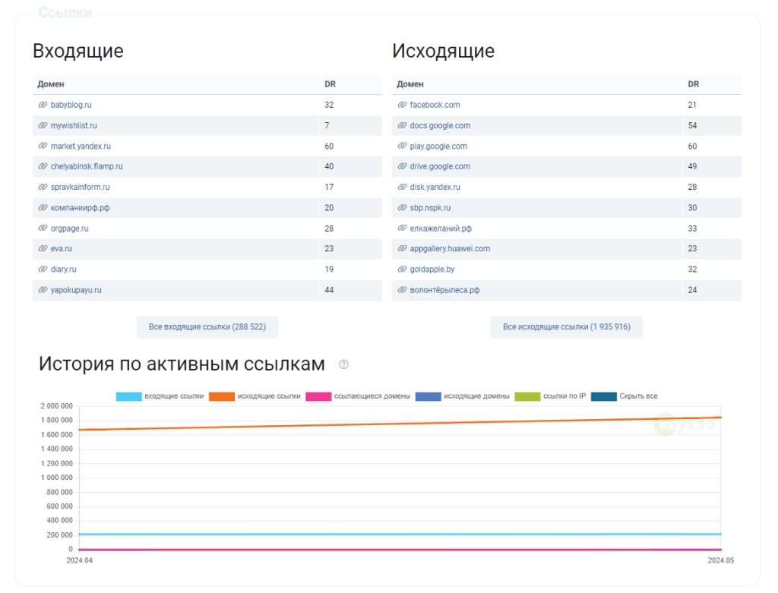Viewport: 778px width, 593px height.
Task: Toggle the исходящие ссылки orange legend swatch
Action: 222,396
